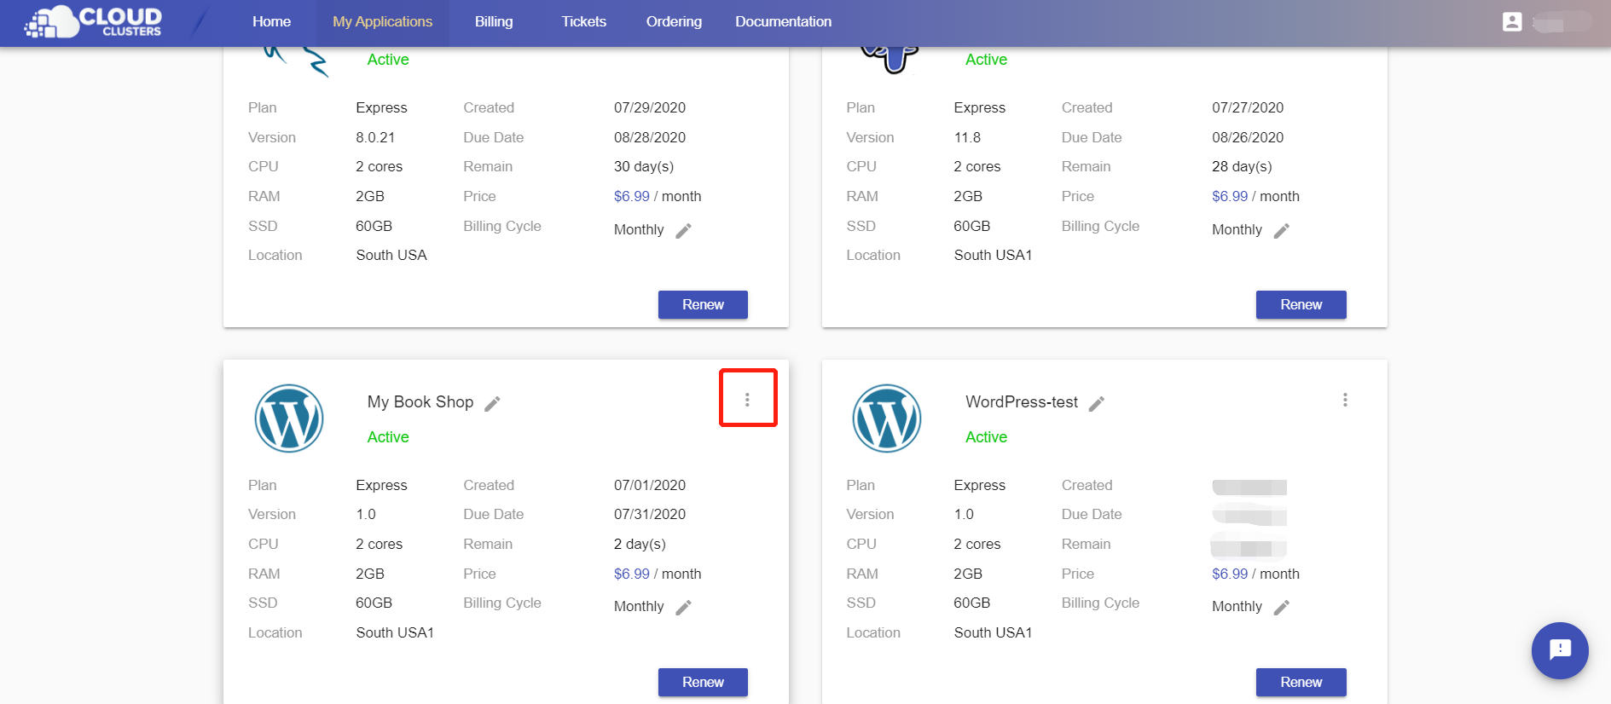The width and height of the screenshot is (1611, 704).
Task: Click version value 8.0.21
Action: tap(375, 138)
